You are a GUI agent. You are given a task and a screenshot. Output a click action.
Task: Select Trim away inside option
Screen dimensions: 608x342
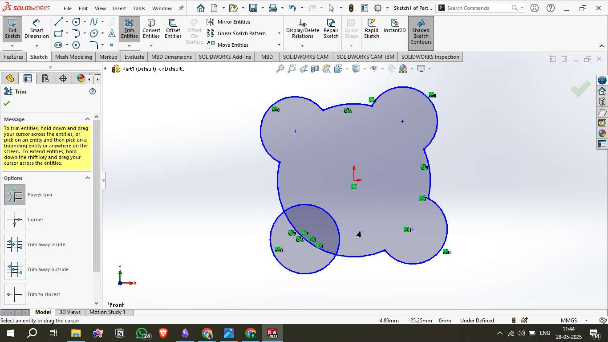pos(15,244)
